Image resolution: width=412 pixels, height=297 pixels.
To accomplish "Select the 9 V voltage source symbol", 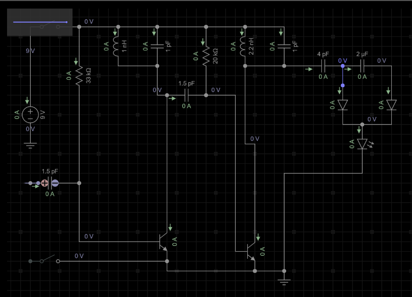I will (30, 114).
